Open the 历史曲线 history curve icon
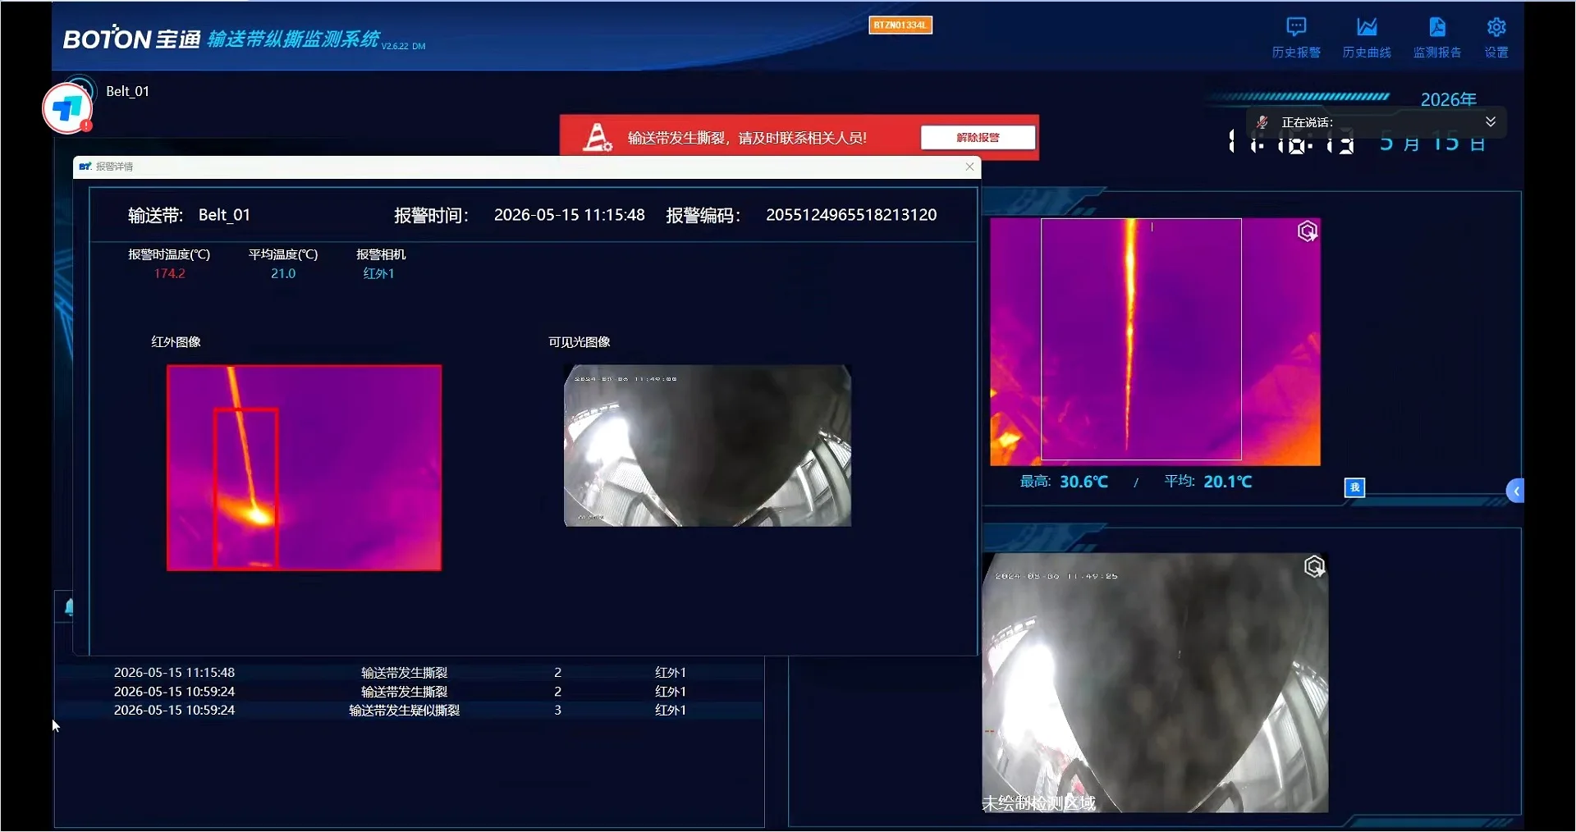Viewport: 1576px width, 832px height. [x=1367, y=38]
